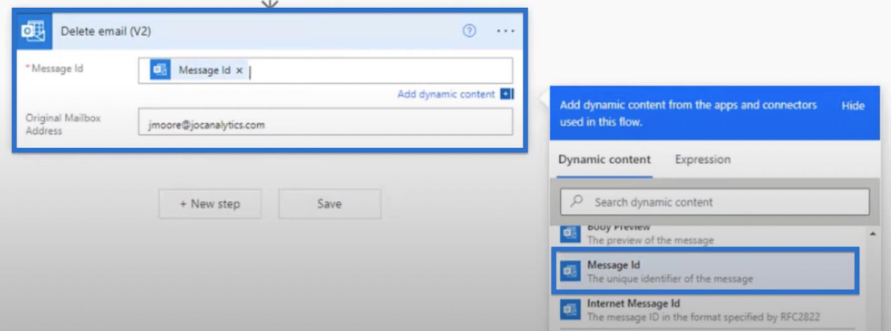This screenshot has height=331, width=891.
Task: Click the Outlook icon next to Internet Message Id
Action: point(570,309)
